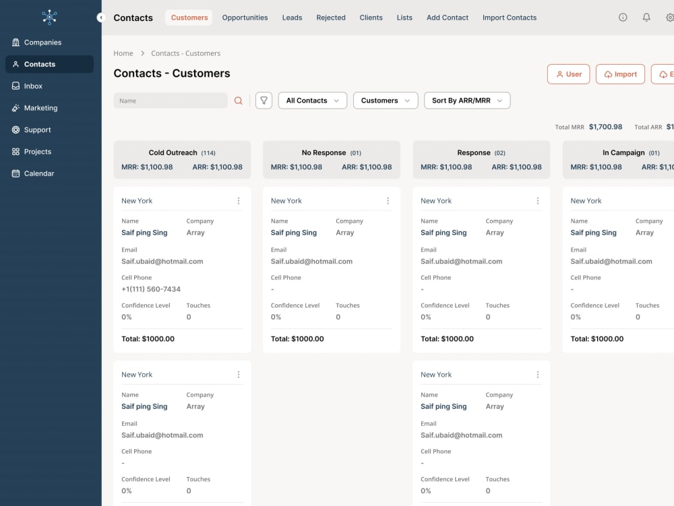Open the Add Contact tab
The height and width of the screenshot is (506, 674).
click(448, 18)
